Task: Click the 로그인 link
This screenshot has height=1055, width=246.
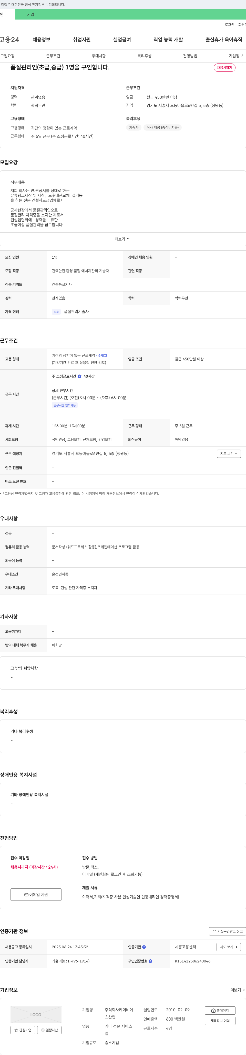Action: (x=229, y=25)
